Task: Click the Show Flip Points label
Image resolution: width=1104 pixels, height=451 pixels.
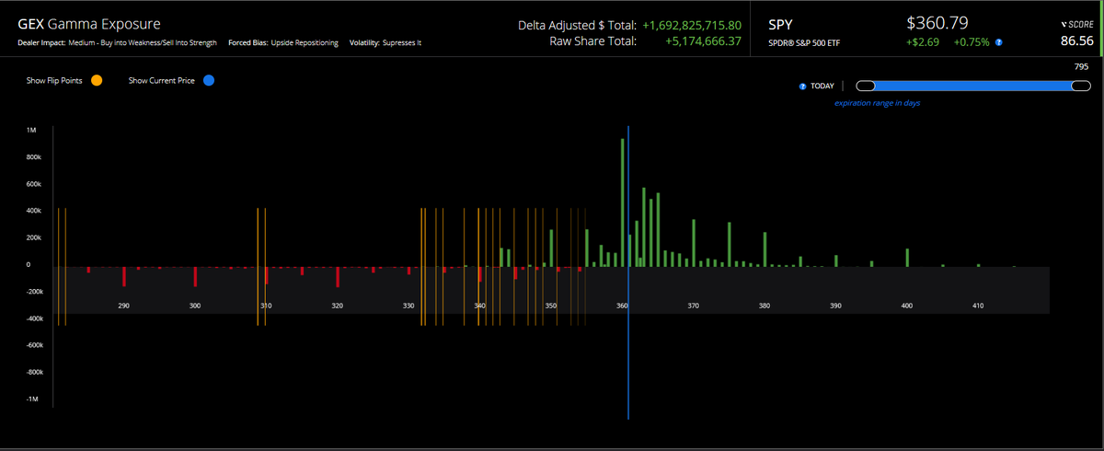Action: click(x=55, y=81)
